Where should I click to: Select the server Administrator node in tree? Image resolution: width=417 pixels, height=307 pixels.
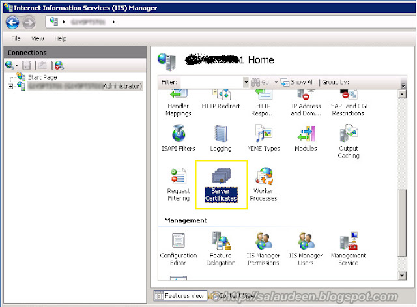point(85,86)
